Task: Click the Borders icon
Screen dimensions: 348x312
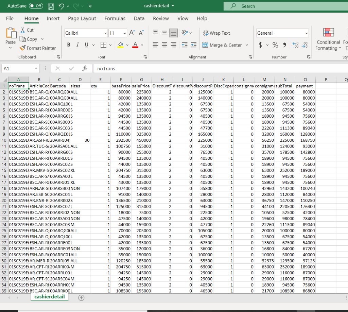Action: click(x=103, y=45)
